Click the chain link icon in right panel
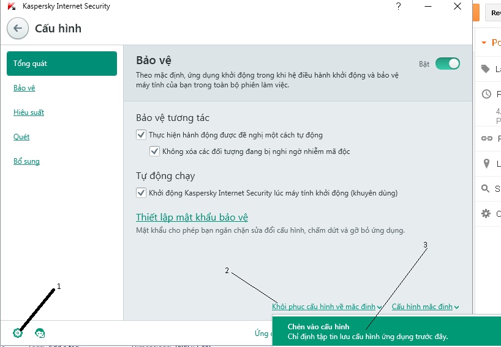 486,139
